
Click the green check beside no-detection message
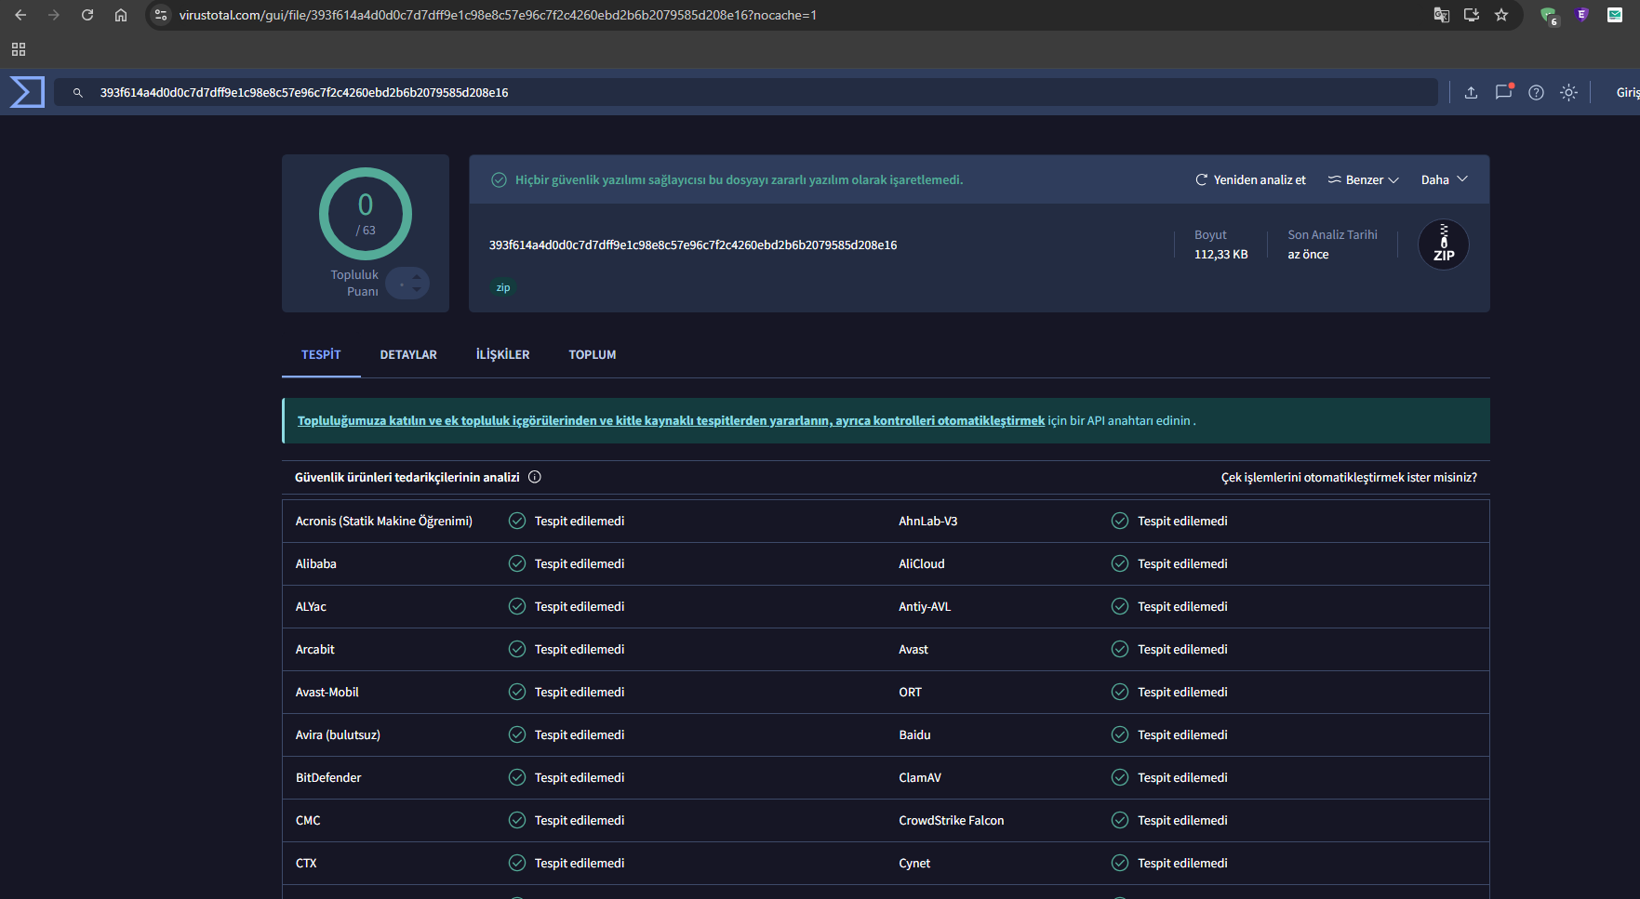click(500, 179)
